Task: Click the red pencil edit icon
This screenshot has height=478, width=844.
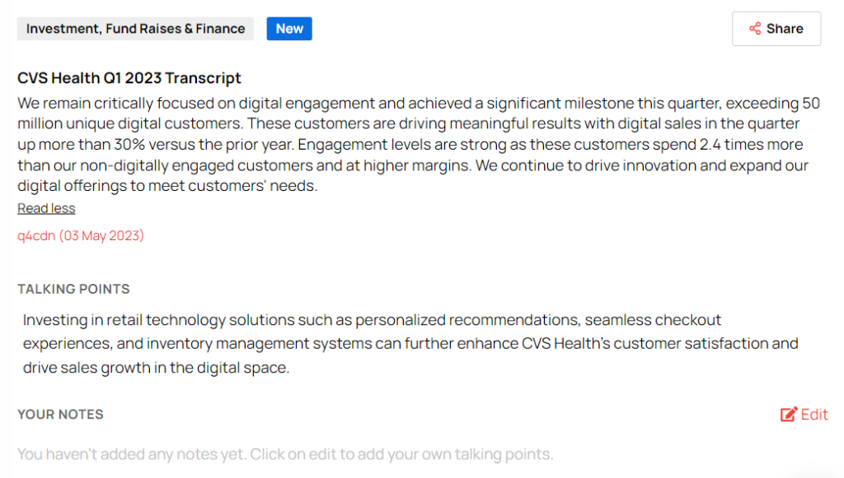Action: (x=789, y=415)
